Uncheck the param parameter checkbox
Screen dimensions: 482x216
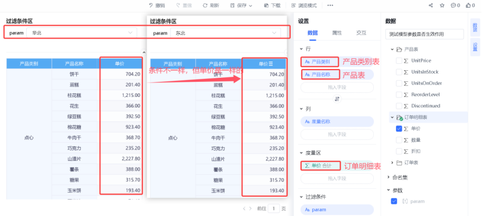point(394,201)
